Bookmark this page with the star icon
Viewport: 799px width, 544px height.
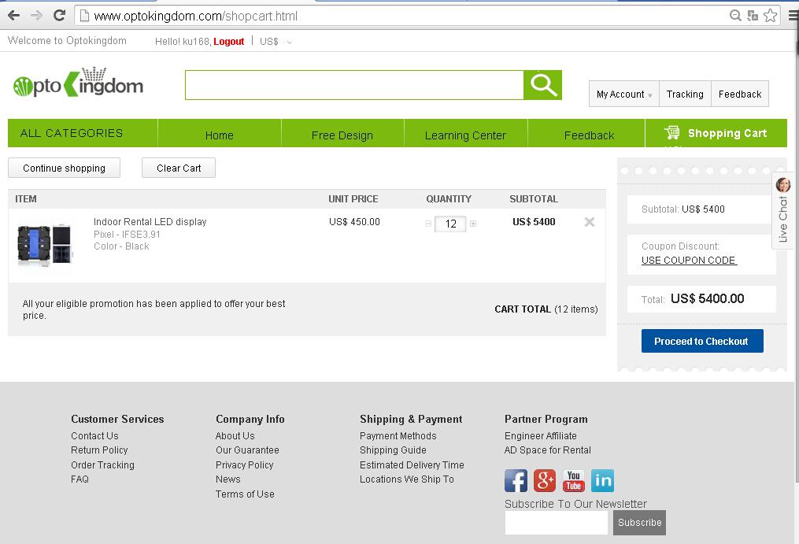(x=770, y=15)
